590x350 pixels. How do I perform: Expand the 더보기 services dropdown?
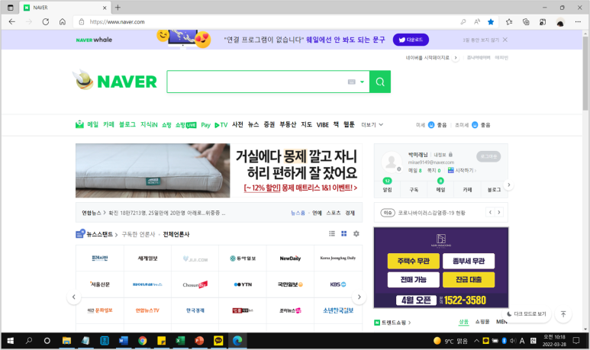click(372, 125)
